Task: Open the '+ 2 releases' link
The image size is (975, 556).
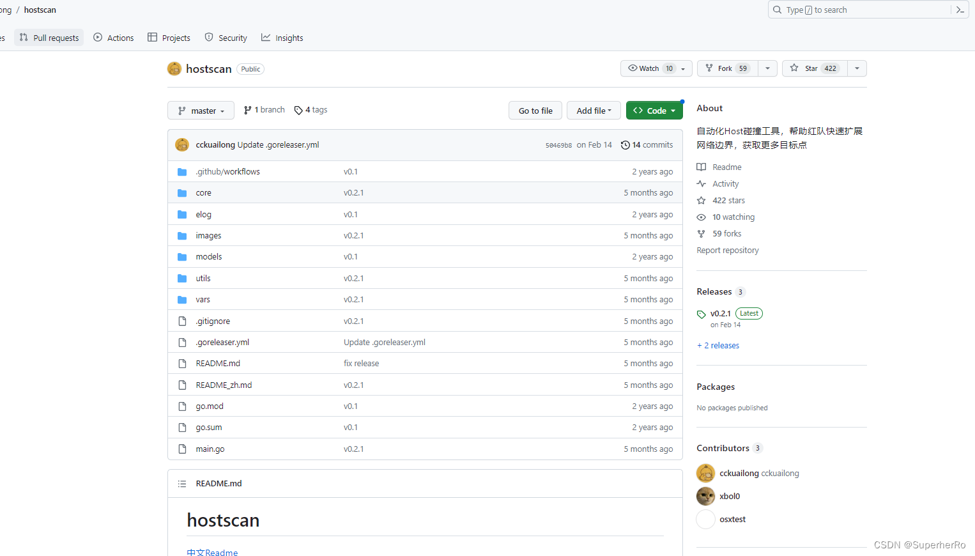Action: (718, 345)
